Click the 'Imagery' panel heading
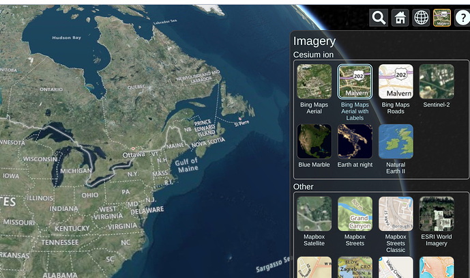The image size is (470, 278). pos(314,41)
